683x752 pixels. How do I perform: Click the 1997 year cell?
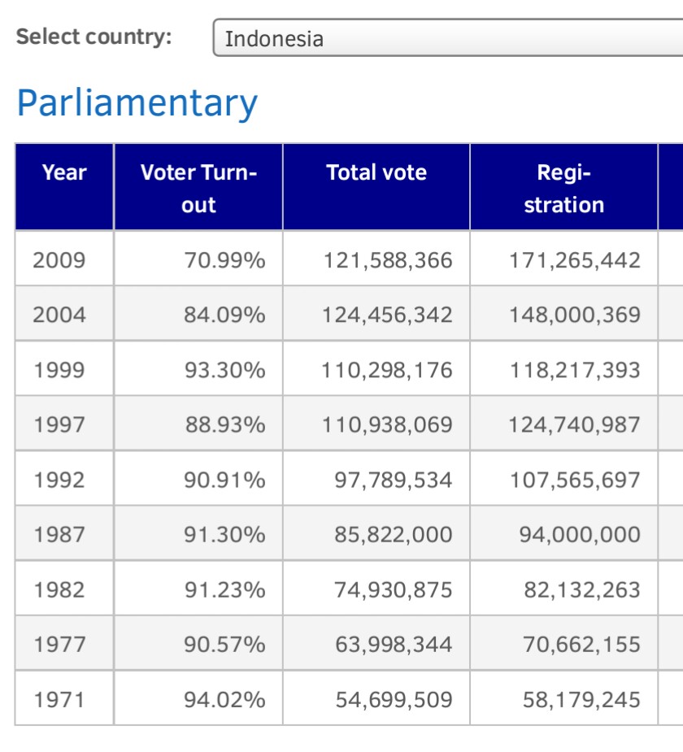coord(59,424)
